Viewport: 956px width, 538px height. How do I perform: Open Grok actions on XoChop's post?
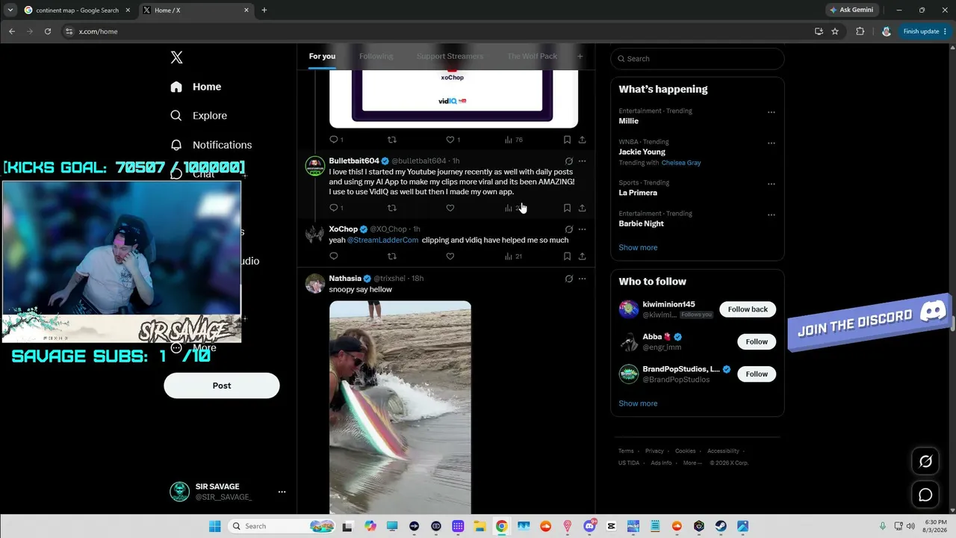[x=569, y=229]
